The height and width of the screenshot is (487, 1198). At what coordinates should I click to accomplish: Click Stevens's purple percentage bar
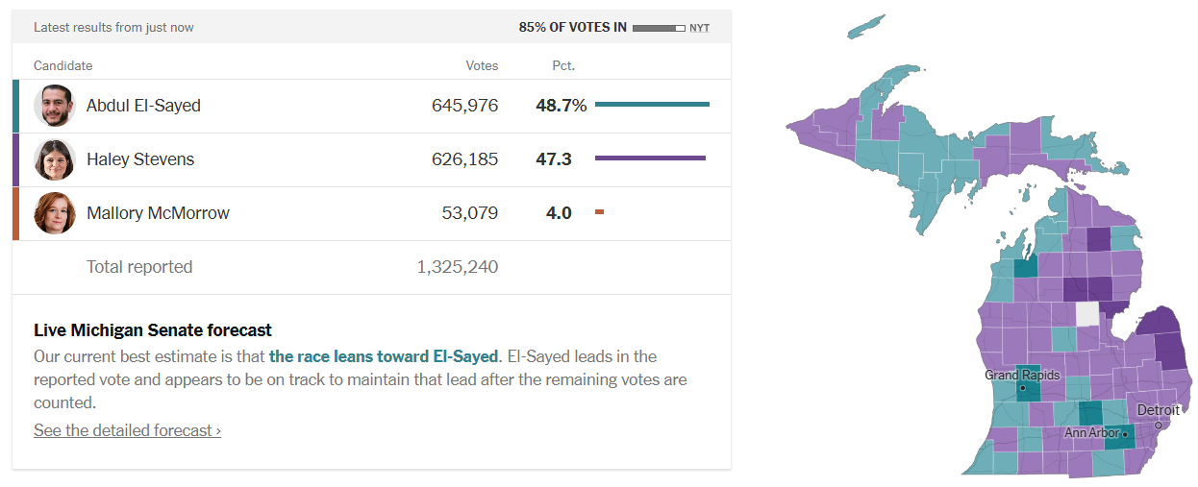pyautogui.click(x=650, y=158)
